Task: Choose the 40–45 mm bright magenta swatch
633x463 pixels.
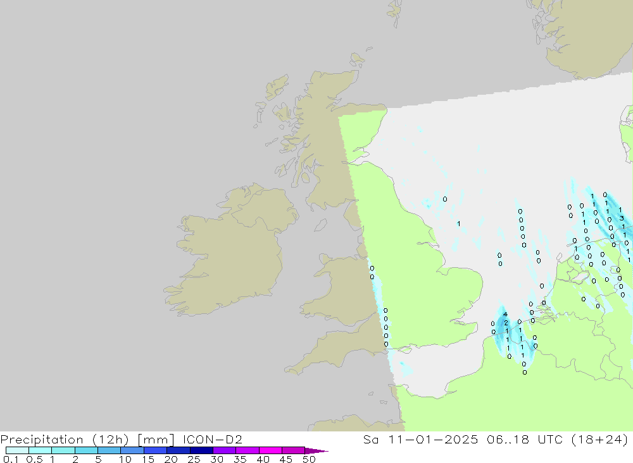Action: [270, 450]
